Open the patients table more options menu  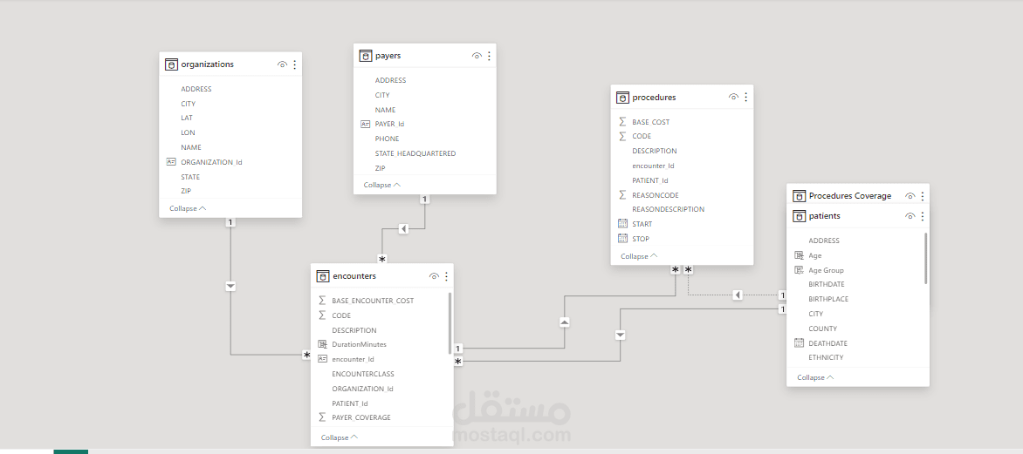coord(923,216)
